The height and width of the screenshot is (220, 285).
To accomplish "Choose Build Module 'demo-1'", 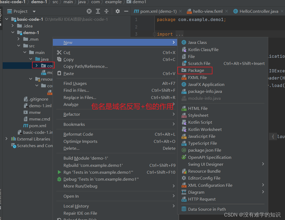I will [115, 158].
